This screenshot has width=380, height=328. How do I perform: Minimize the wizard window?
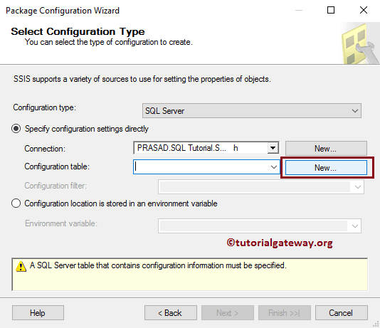299,10
